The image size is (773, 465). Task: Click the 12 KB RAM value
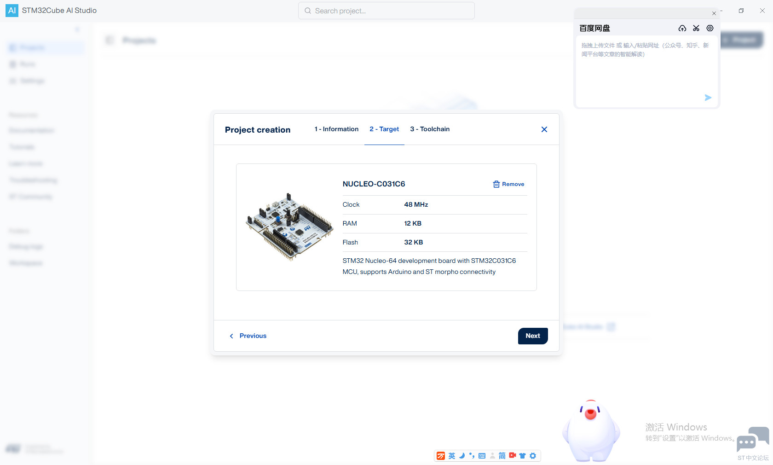coord(413,224)
